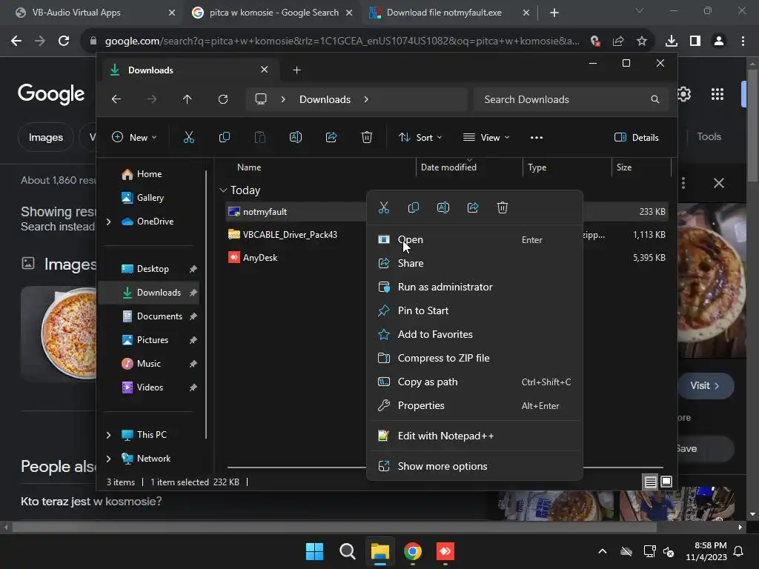Toggle the Details pane button
759x569 pixels.
636,137
